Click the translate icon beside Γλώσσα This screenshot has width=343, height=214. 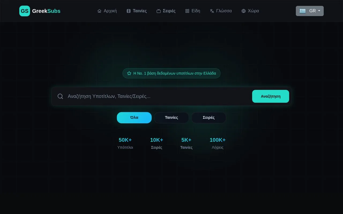click(x=212, y=11)
